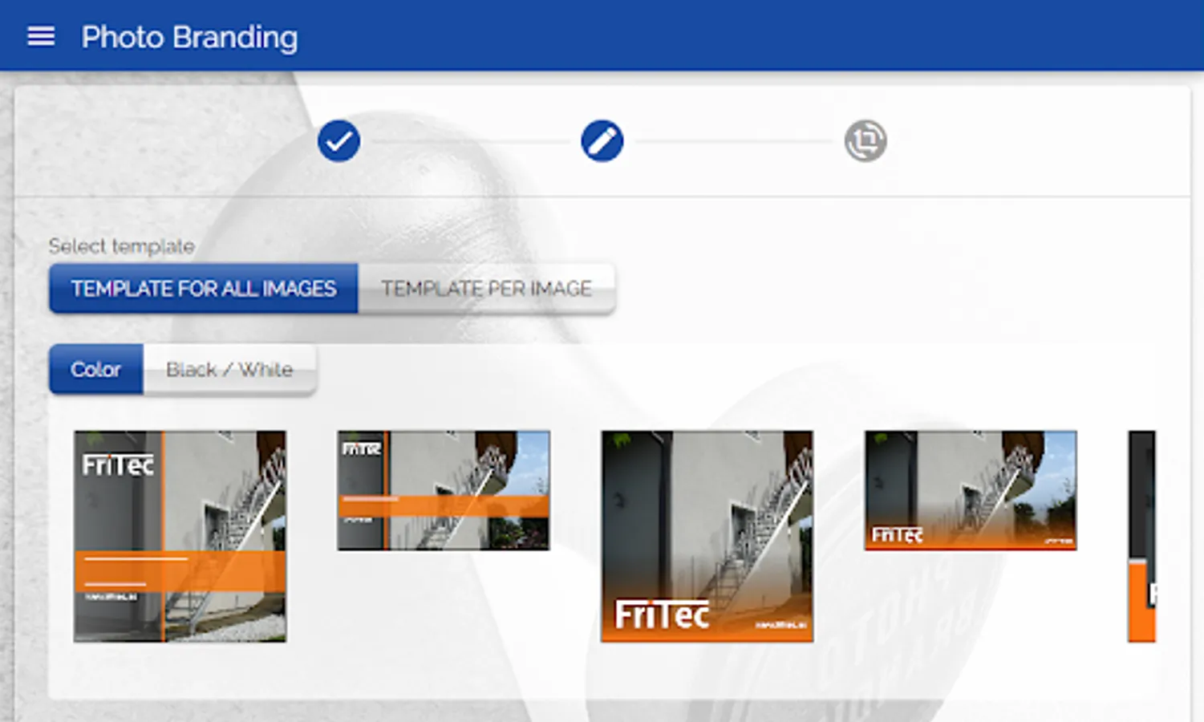
Task: Choose the Color template variant
Action: pyautogui.click(x=96, y=370)
